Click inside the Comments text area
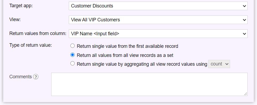 click(149, 84)
